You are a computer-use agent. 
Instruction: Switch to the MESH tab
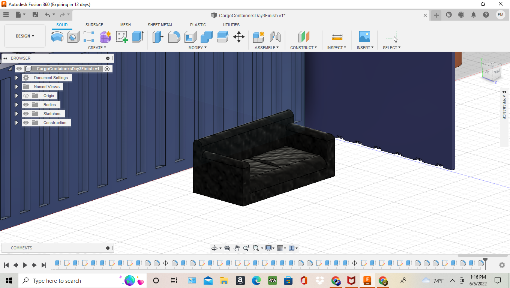click(x=126, y=25)
